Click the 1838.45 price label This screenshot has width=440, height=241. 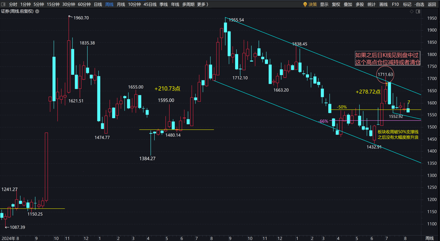[300, 44]
